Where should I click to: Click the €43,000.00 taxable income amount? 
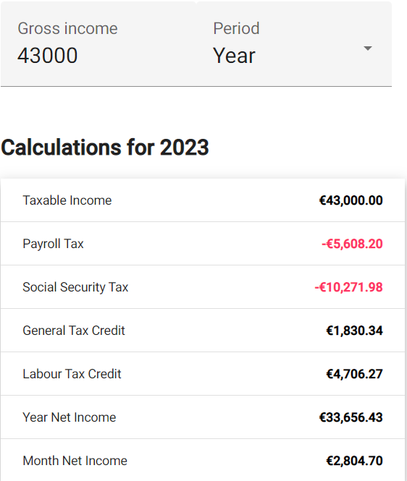click(x=351, y=200)
